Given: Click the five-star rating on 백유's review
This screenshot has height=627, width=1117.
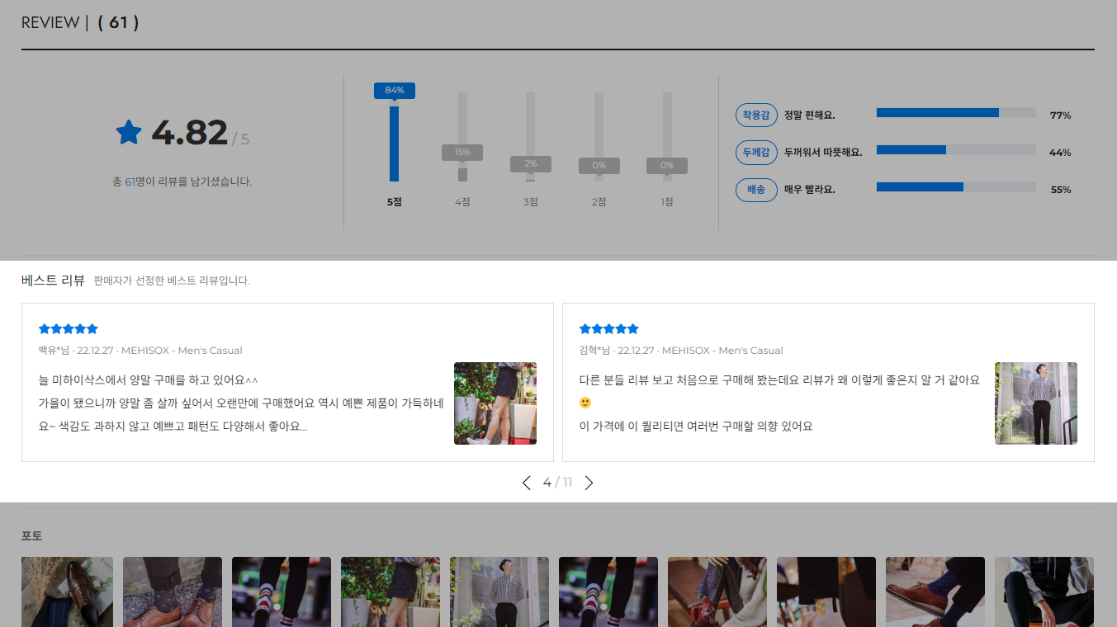Looking at the screenshot, I should tap(69, 328).
